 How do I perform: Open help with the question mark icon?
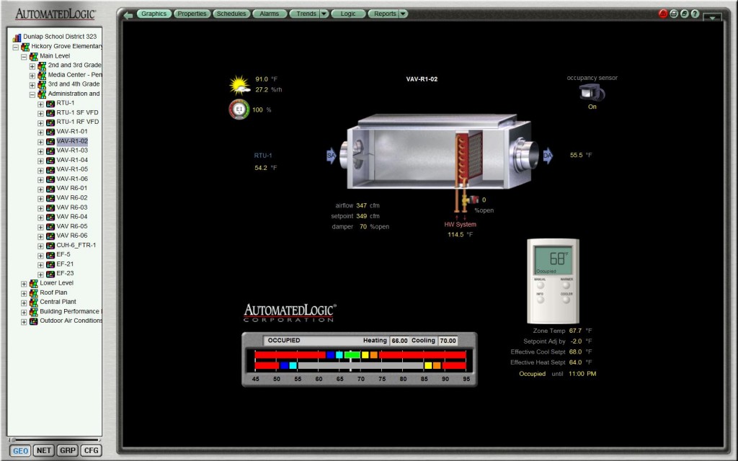click(x=695, y=14)
